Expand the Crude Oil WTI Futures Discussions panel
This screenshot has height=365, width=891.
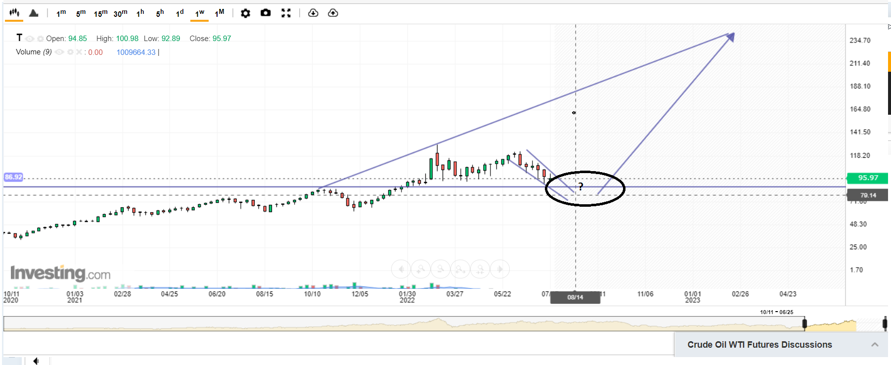point(875,345)
